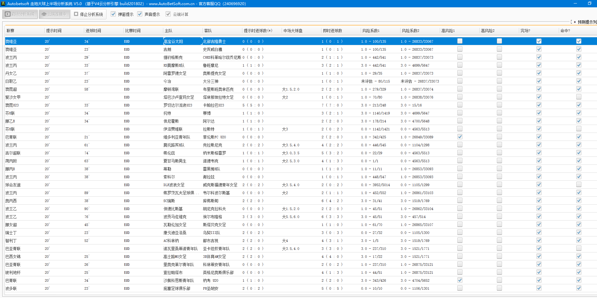
Task: Tick 高风险2 checkbox in the 吉朗 row
Action: click(x=499, y=49)
